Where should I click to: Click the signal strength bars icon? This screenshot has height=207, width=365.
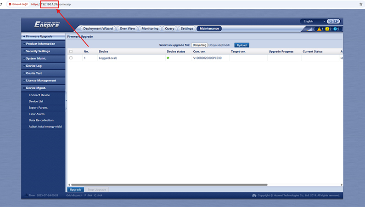[x=309, y=29]
